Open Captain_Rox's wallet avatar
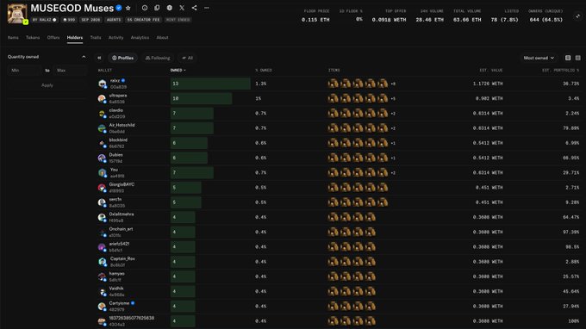Image resolution: width=586 pixels, height=329 pixels. tap(102, 262)
